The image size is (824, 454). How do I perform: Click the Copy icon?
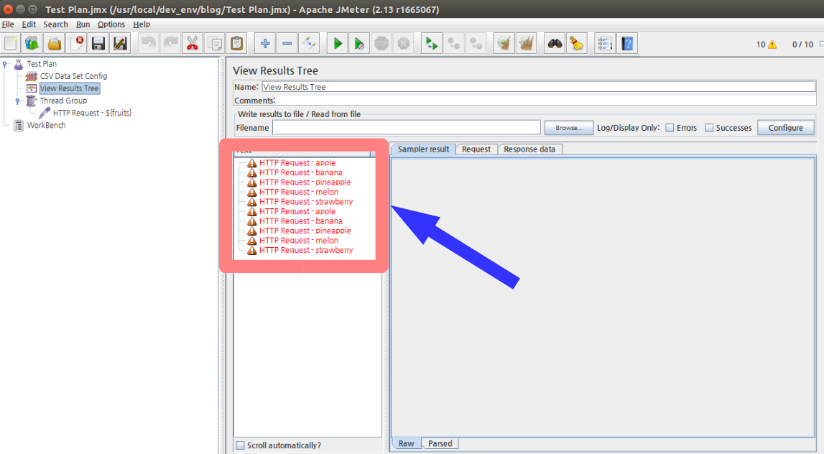pos(215,43)
